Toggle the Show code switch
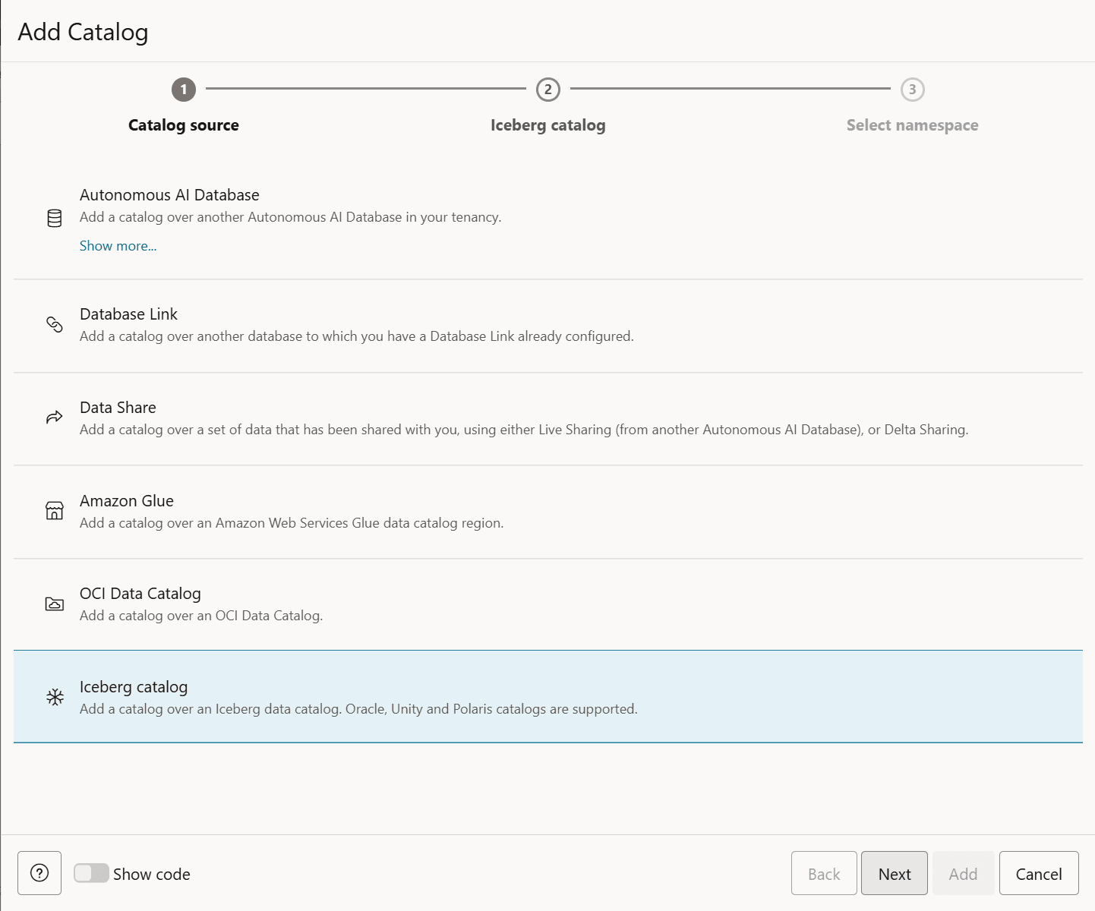Viewport: 1095px width, 911px height. point(91,873)
